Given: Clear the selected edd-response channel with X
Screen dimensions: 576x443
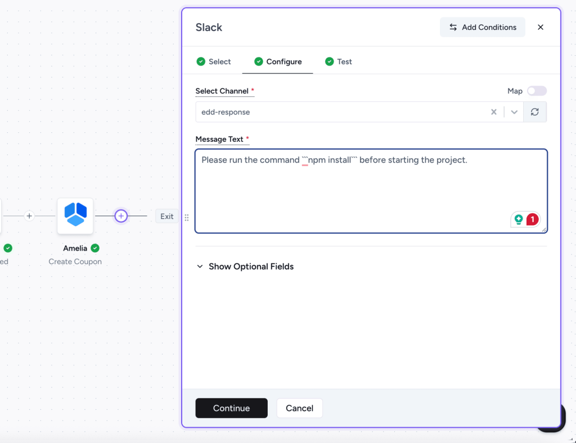Looking at the screenshot, I should (493, 112).
